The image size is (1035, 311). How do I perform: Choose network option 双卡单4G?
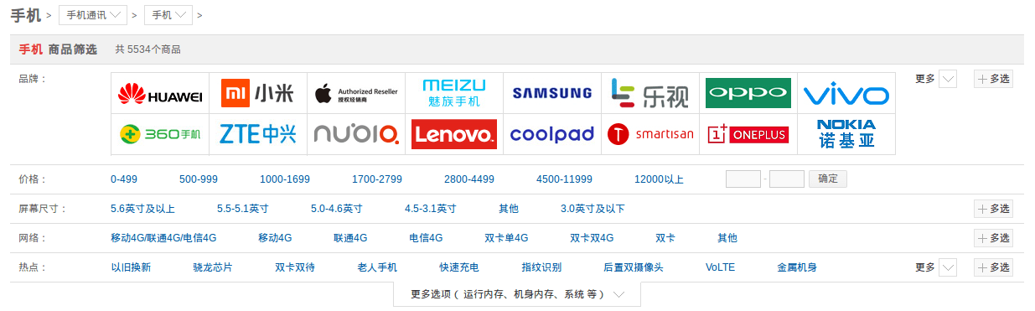click(x=506, y=238)
